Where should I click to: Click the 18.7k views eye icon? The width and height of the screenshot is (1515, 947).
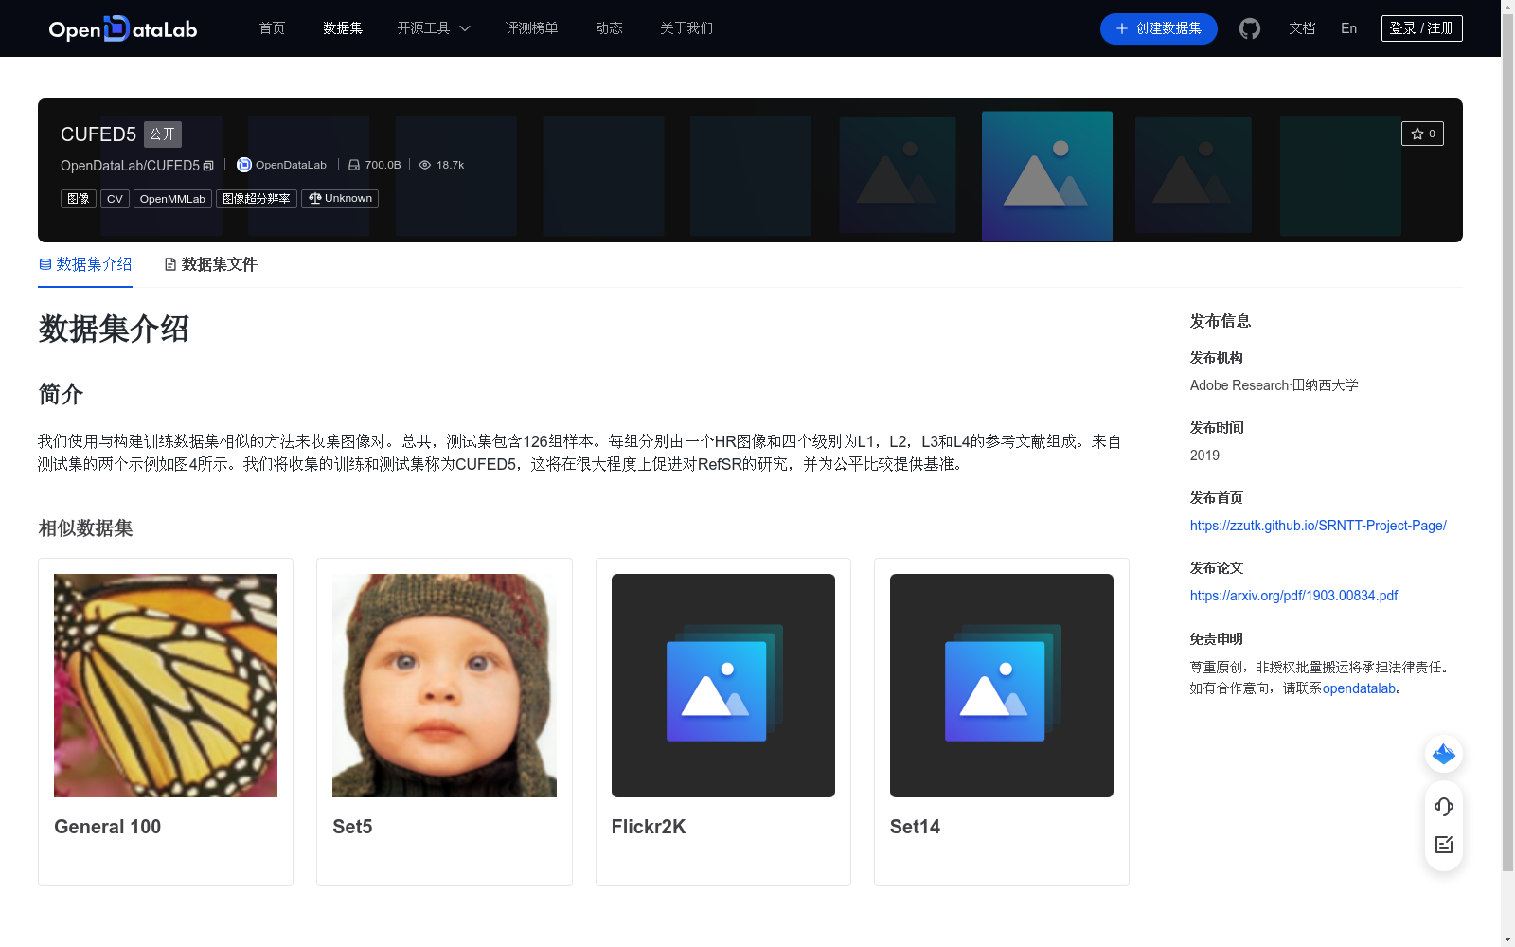click(x=425, y=165)
